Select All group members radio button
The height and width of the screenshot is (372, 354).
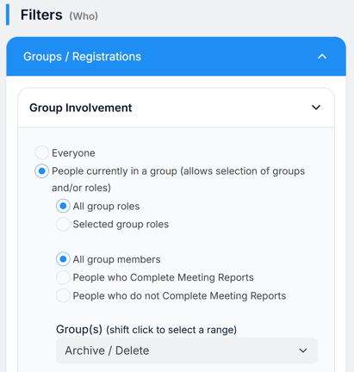[63, 259]
